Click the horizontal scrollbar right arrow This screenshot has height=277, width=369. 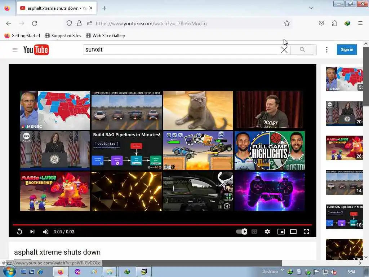point(360,263)
